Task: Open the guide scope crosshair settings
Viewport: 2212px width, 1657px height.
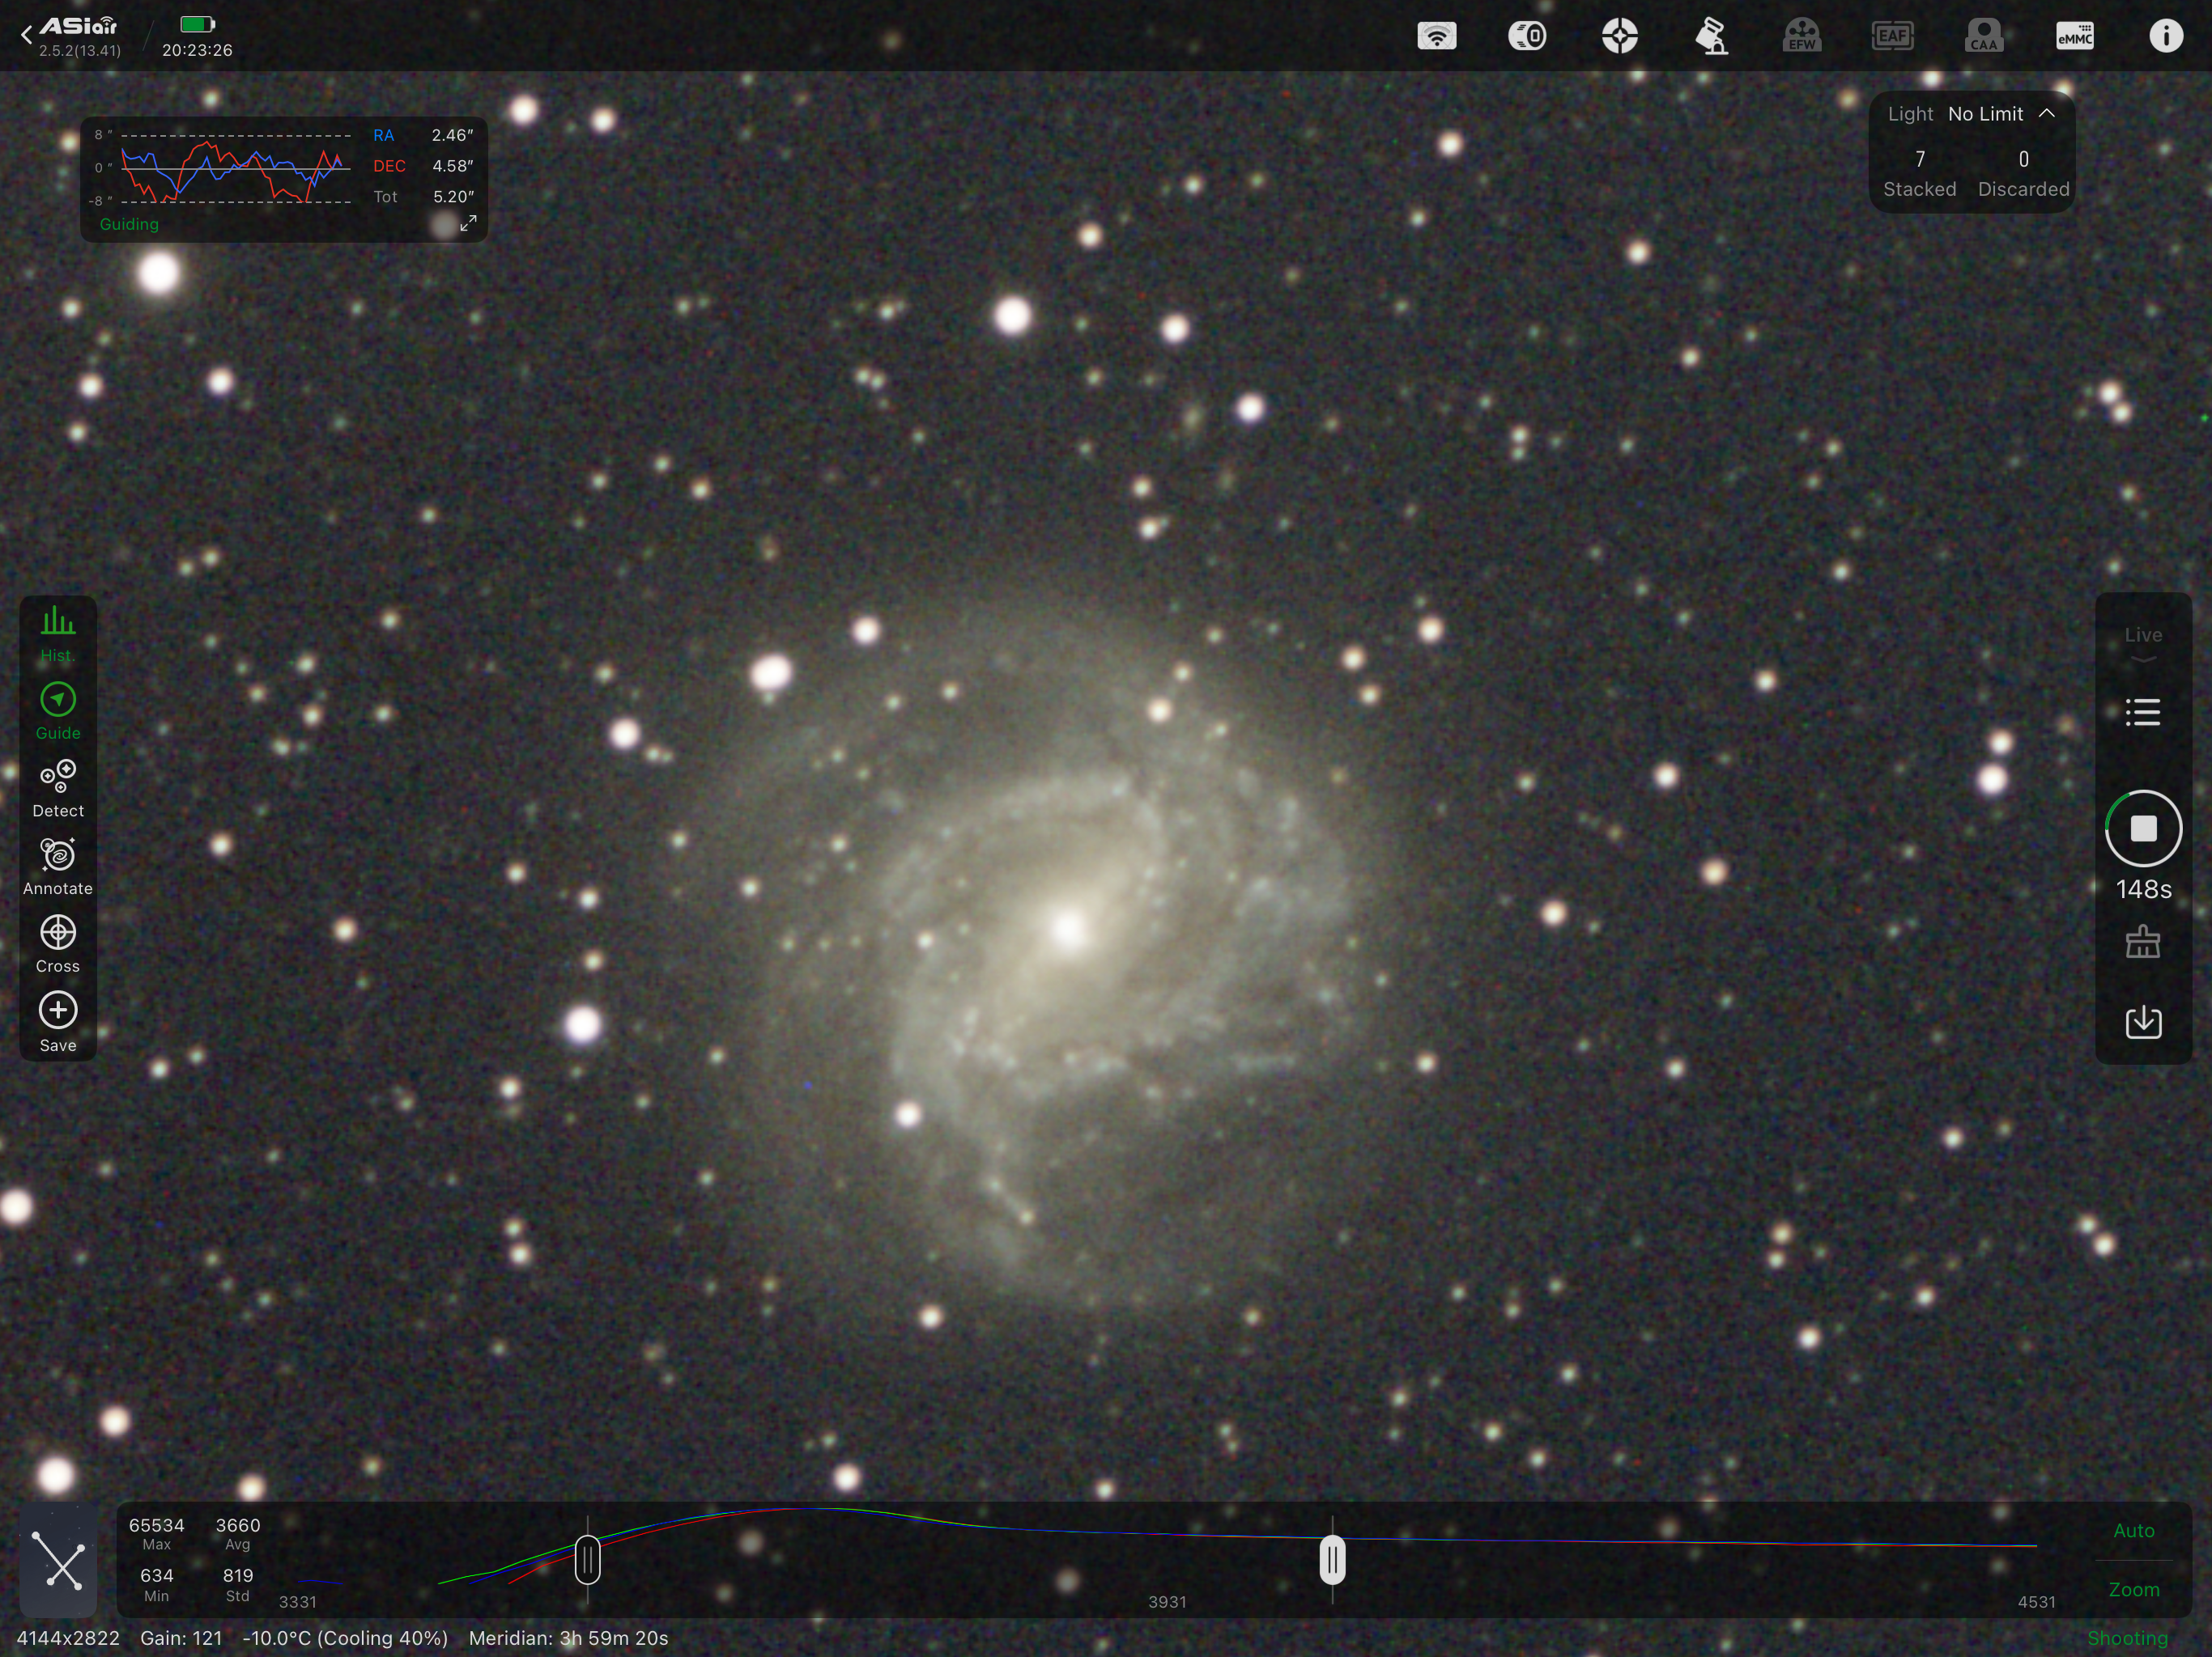Action: click(x=1619, y=37)
